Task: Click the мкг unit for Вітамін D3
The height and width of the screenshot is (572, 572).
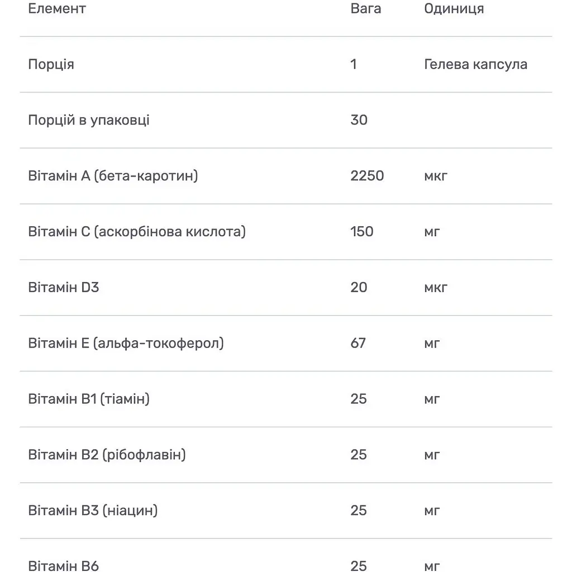Action: (x=436, y=288)
